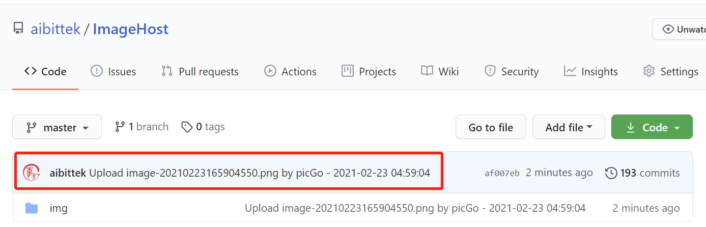Screen dimensions: 706x227
Task: Click the commit history clock icon
Action: coord(611,173)
